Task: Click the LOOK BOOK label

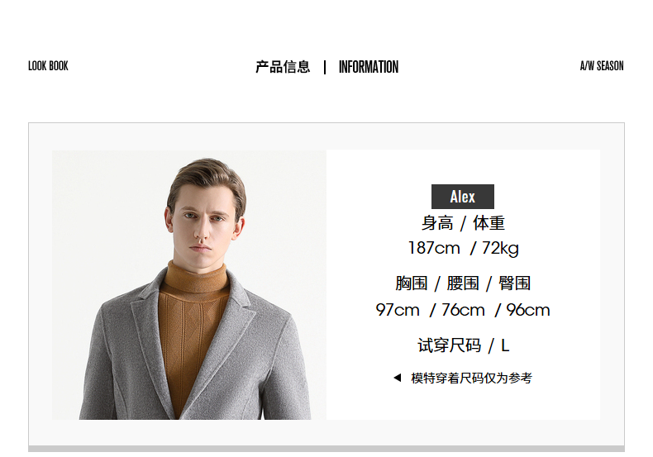Action: [x=48, y=66]
